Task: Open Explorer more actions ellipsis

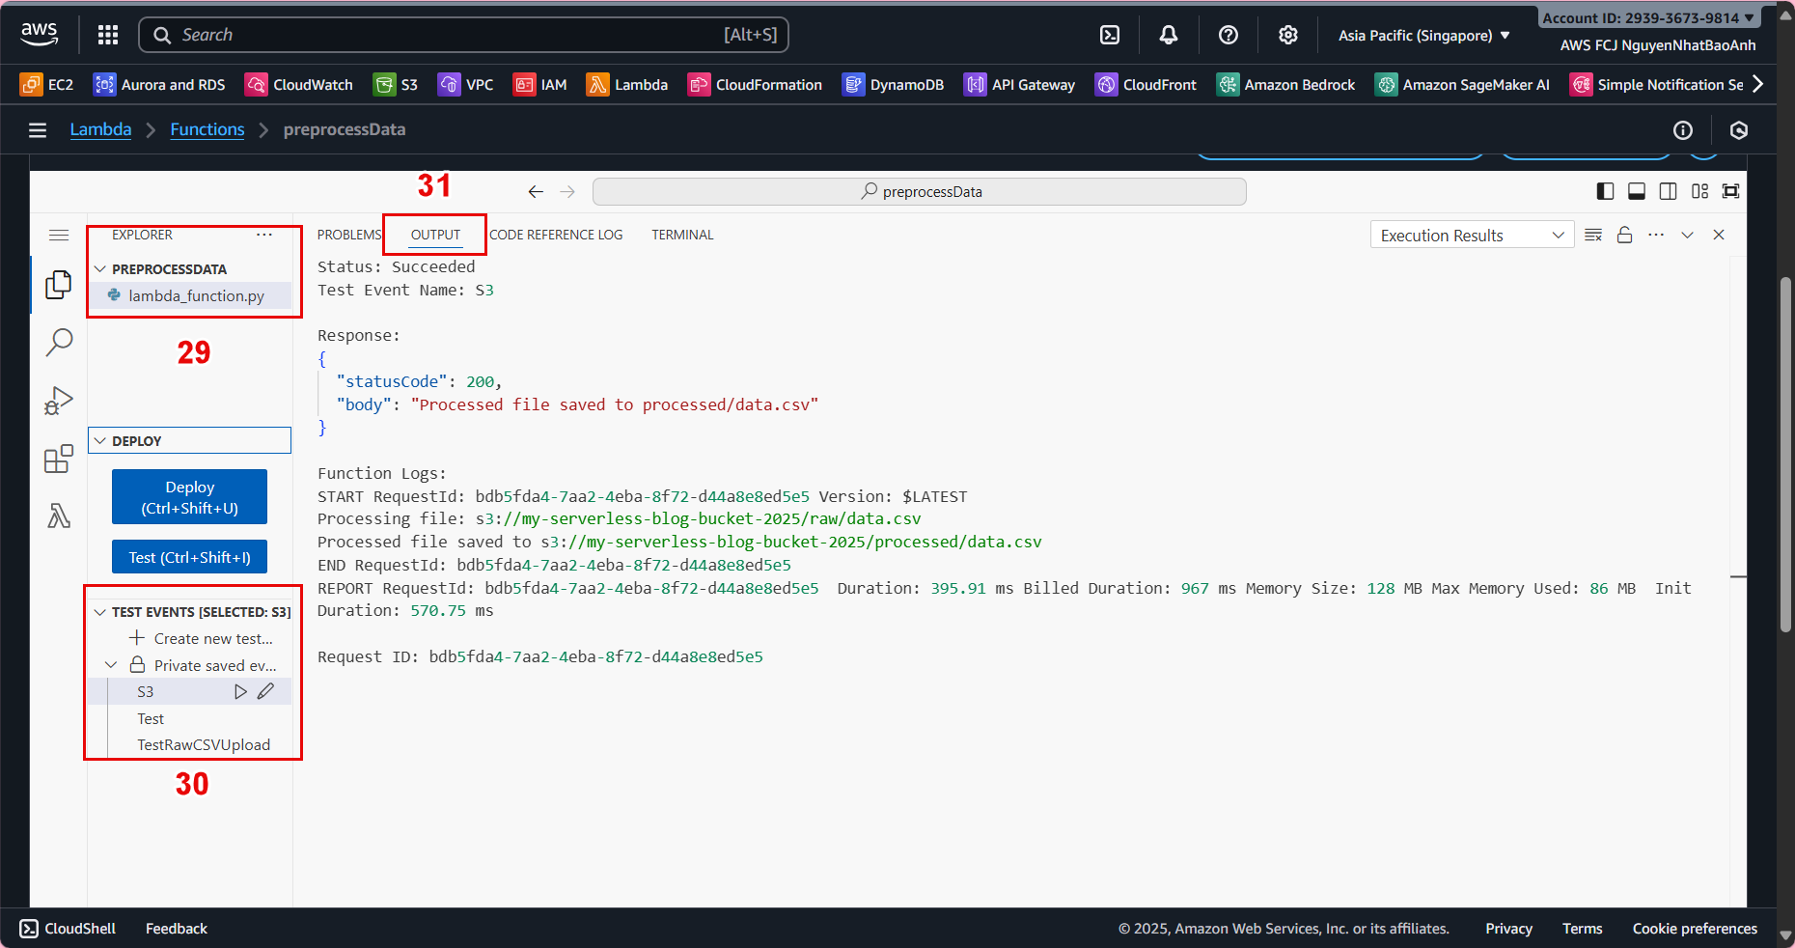Action: [x=264, y=235]
